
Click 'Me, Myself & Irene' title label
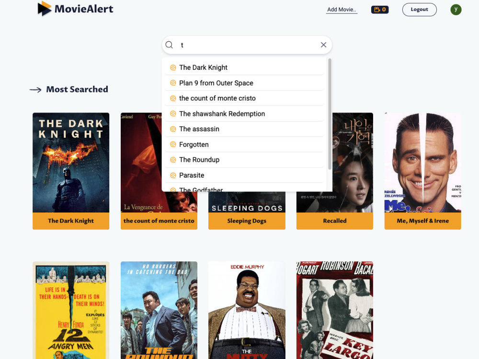(423, 221)
